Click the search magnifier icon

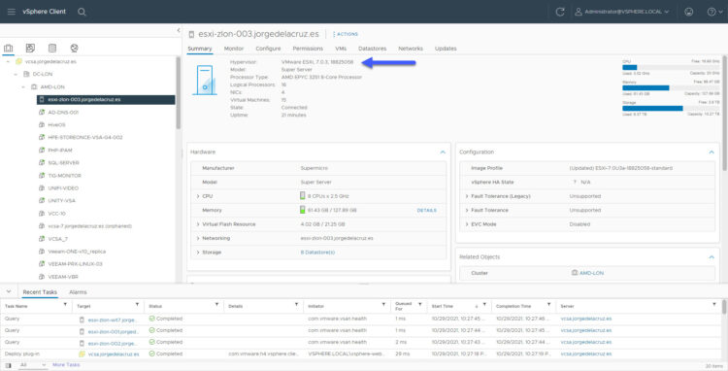[x=82, y=12]
